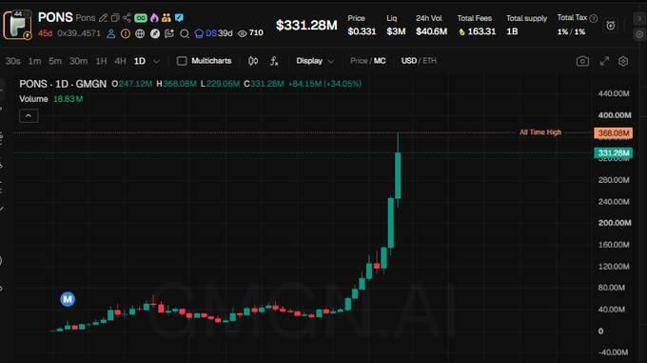Image resolution: width=647 pixels, height=363 pixels.
Task: Click the 24h Vol $40.6M stat
Action: point(431,25)
